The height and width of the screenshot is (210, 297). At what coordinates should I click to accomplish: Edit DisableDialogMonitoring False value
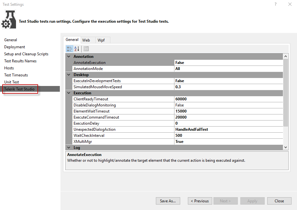click(x=229, y=105)
